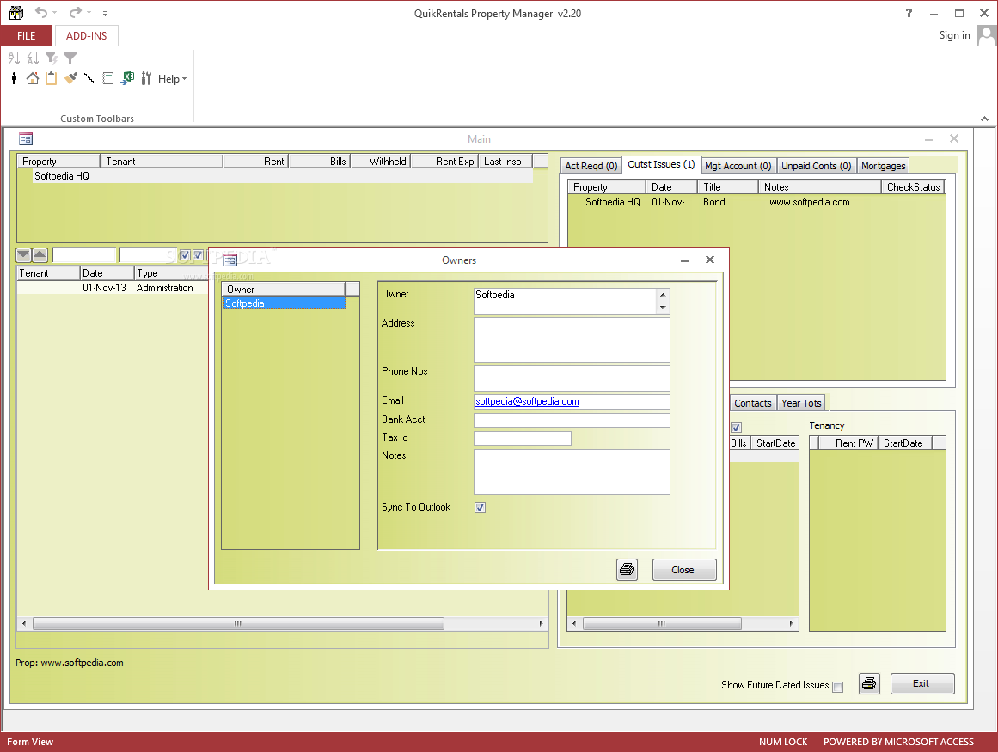The height and width of the screenshot is (752, 998).
Task: Open the Year Tots tab
Action: click(801, 403)
